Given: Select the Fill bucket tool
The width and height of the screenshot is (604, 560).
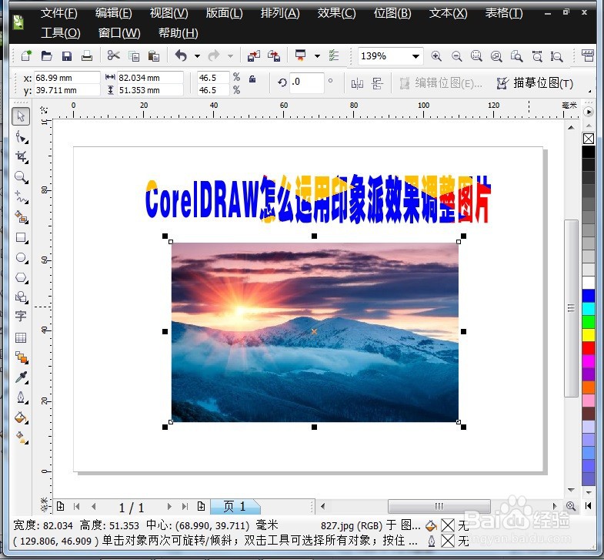Looking at the screenshot, I should pos(21,417).
